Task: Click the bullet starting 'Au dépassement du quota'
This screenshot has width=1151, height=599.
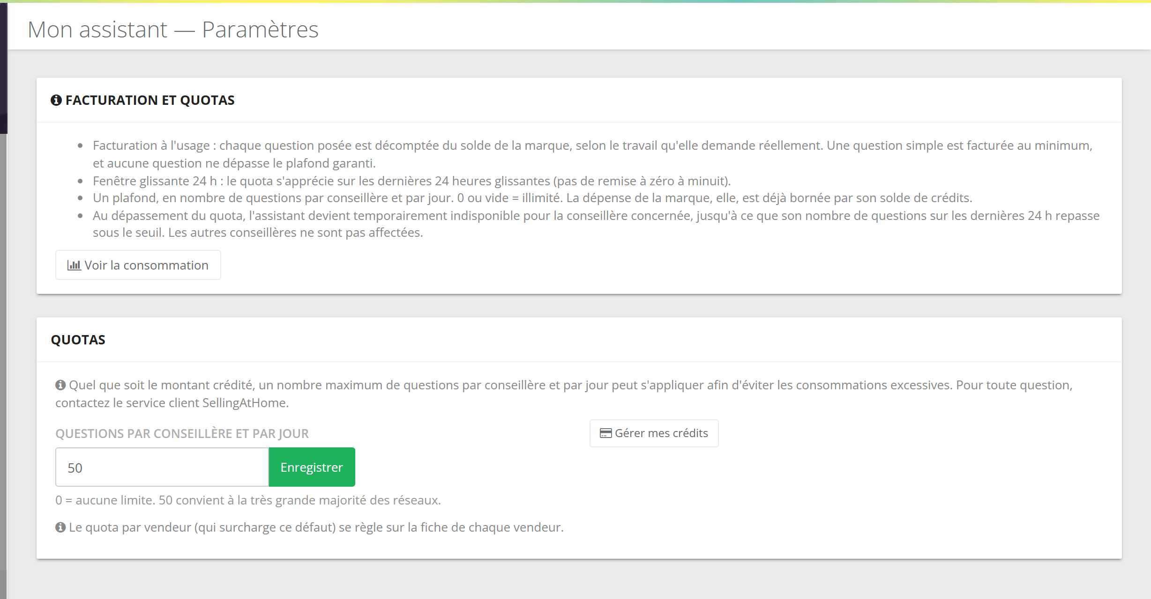Action: pyautogui.click(x=596, y=224)
